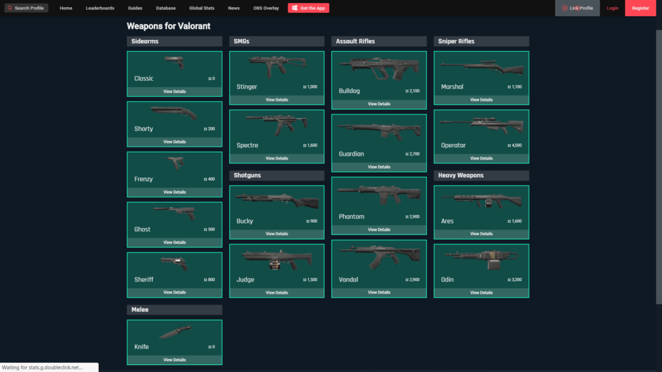View Details for the Ares
The height and width of the screenshot is (372, 662).
click(481, 234)
